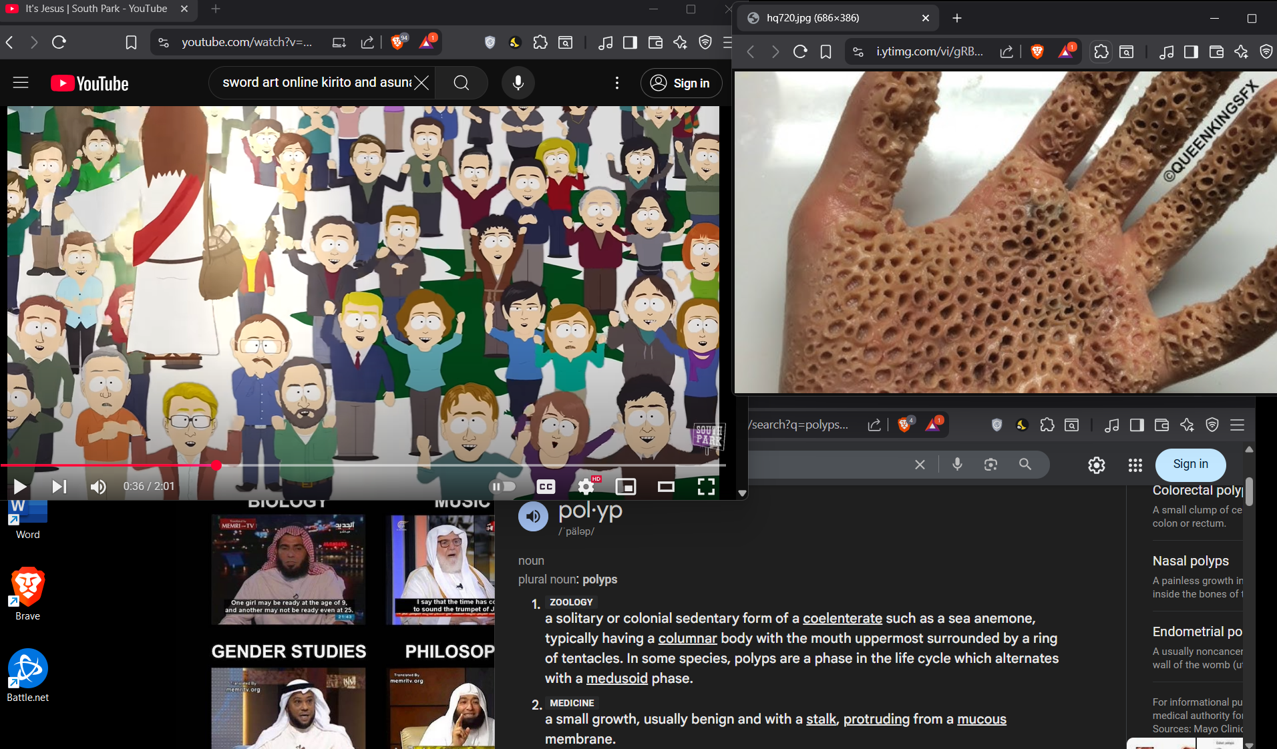
Task: Play the South Park video
Action: [x=20, y=487]
